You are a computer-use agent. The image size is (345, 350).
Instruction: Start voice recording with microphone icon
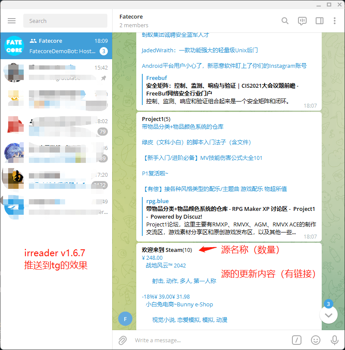[335, 340]
